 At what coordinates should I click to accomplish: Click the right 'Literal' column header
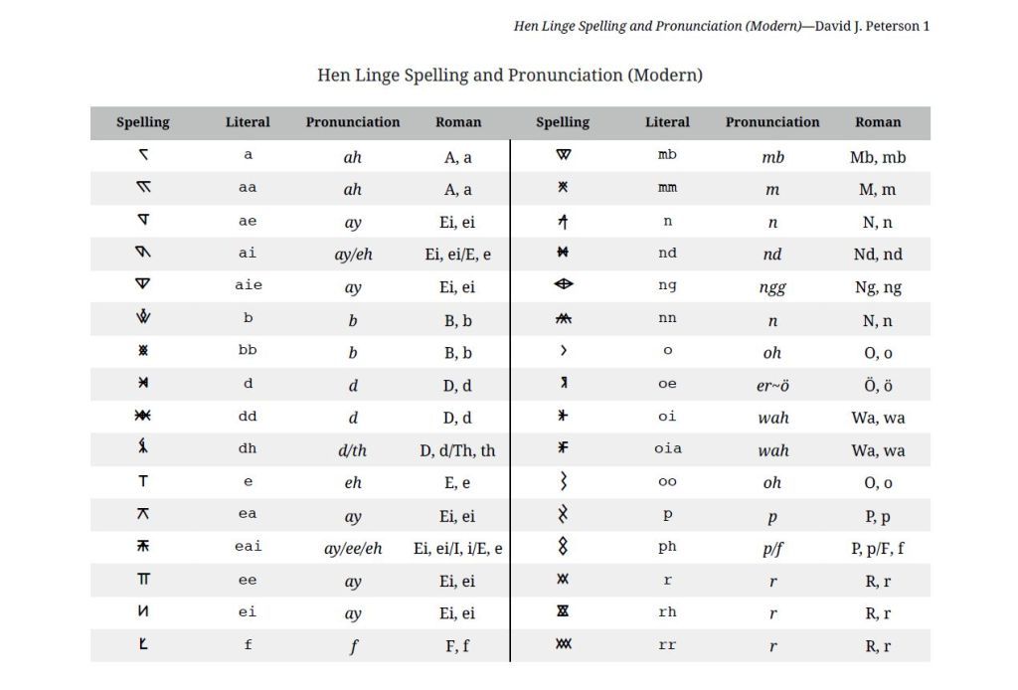tap(667, 122)
